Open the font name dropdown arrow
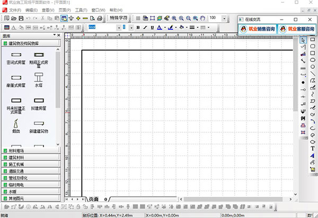 click(x=119, y=28)
